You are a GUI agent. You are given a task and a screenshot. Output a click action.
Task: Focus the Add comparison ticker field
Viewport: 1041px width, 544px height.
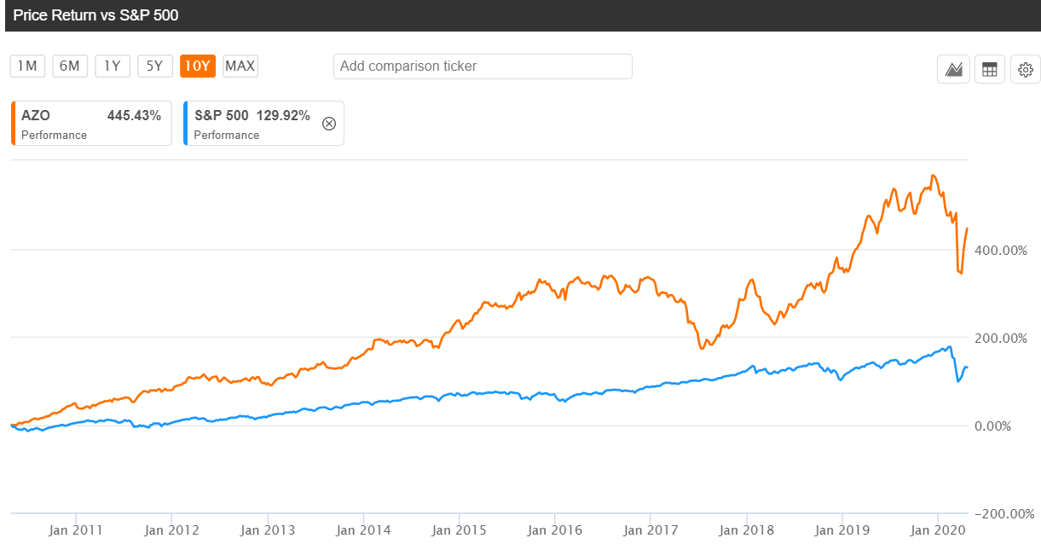coord(483,67)
